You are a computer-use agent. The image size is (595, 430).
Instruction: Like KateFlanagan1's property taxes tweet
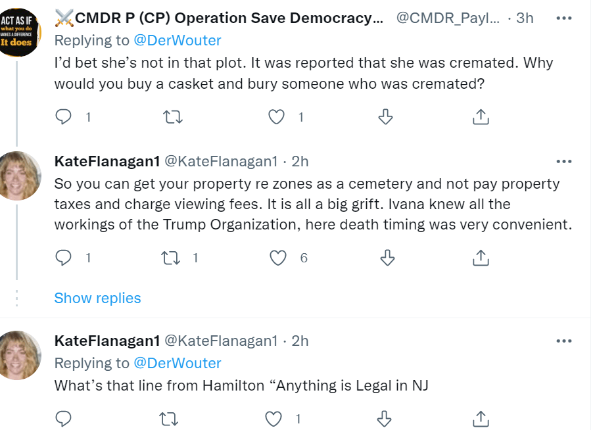point(279,258)
